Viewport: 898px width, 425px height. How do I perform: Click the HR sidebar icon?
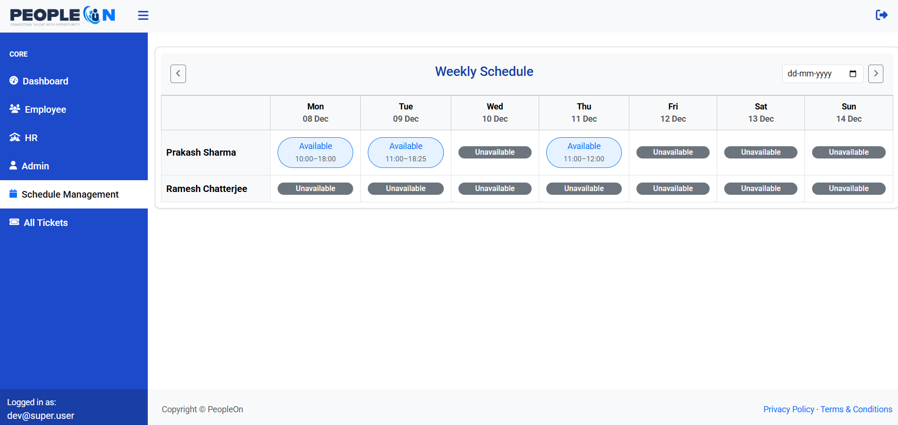coord(15,137)
